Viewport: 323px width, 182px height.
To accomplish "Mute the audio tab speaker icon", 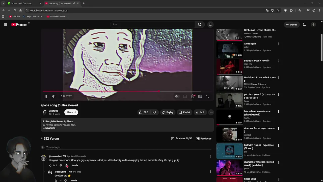I will (x=74, y=3).
